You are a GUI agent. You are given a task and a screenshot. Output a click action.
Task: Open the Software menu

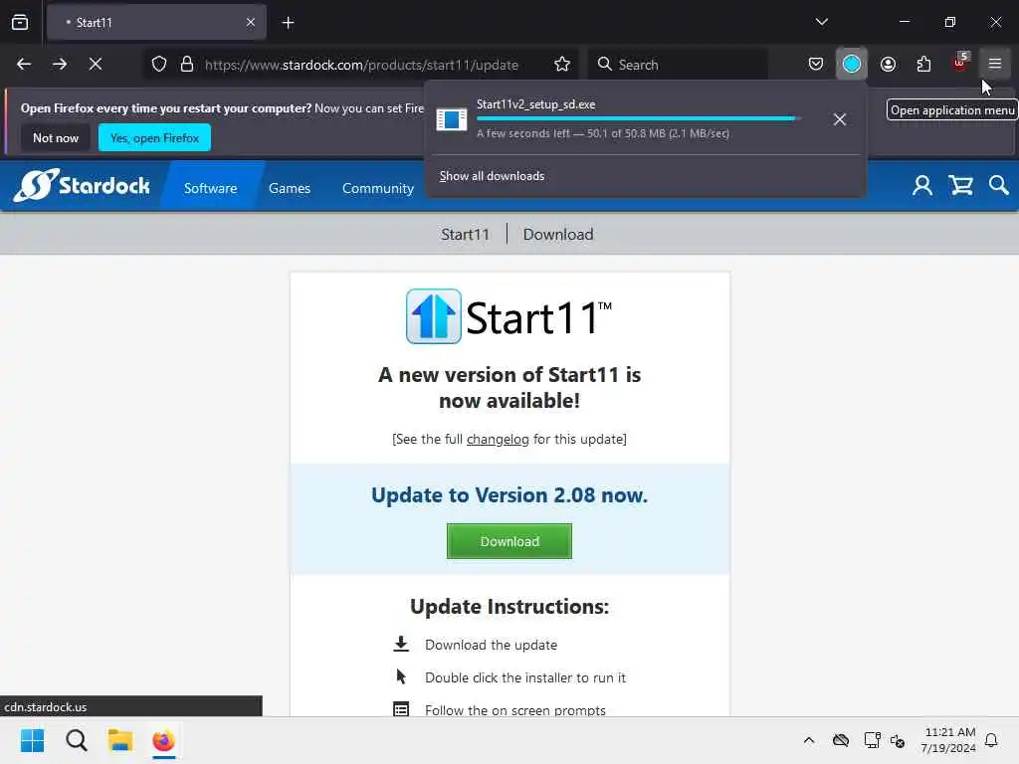pos(211,188)
